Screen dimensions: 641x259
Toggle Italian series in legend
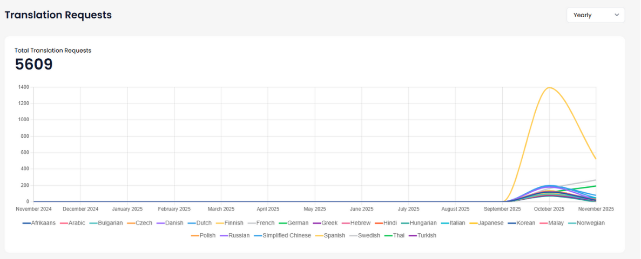click(452, 223)
